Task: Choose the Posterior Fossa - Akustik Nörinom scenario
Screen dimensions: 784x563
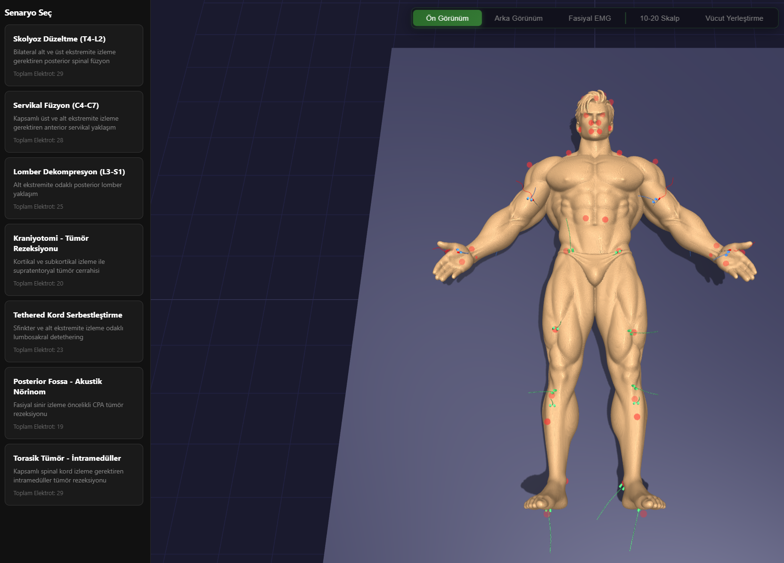Action: [73, 403]
